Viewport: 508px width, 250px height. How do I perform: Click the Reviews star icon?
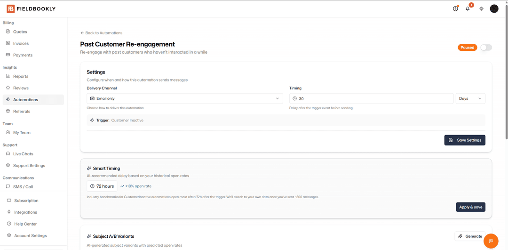(x=8, y=88)
